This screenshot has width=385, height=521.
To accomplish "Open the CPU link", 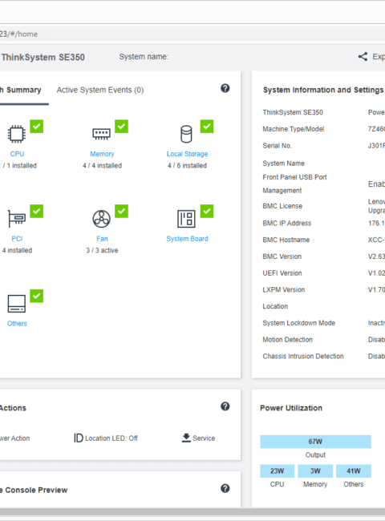I will (17, 154).
